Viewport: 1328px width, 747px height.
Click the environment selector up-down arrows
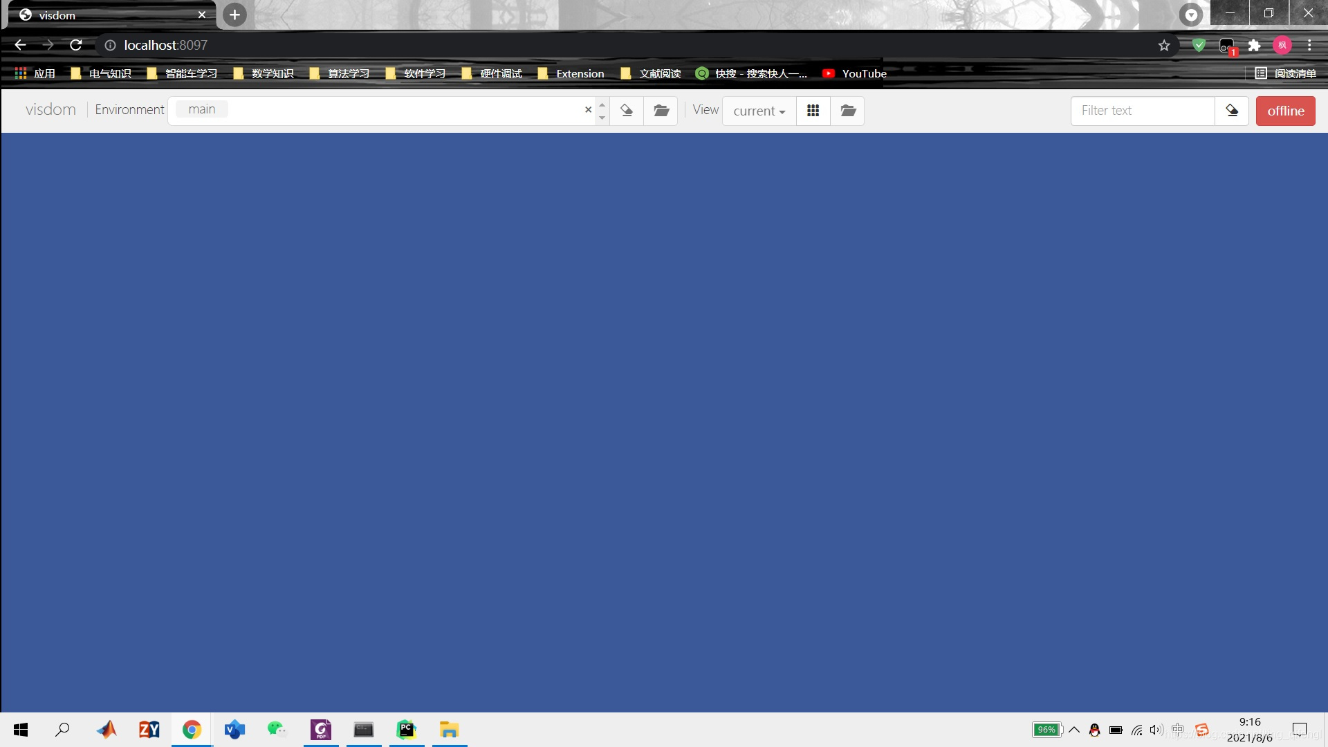tap(602, 111)
